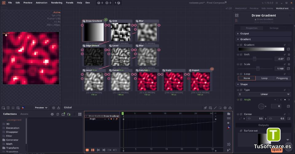The width and height of the screenshot is (295, 154).
Task: Click the folder icon in timeline side strip
Action: coord(229,114)
